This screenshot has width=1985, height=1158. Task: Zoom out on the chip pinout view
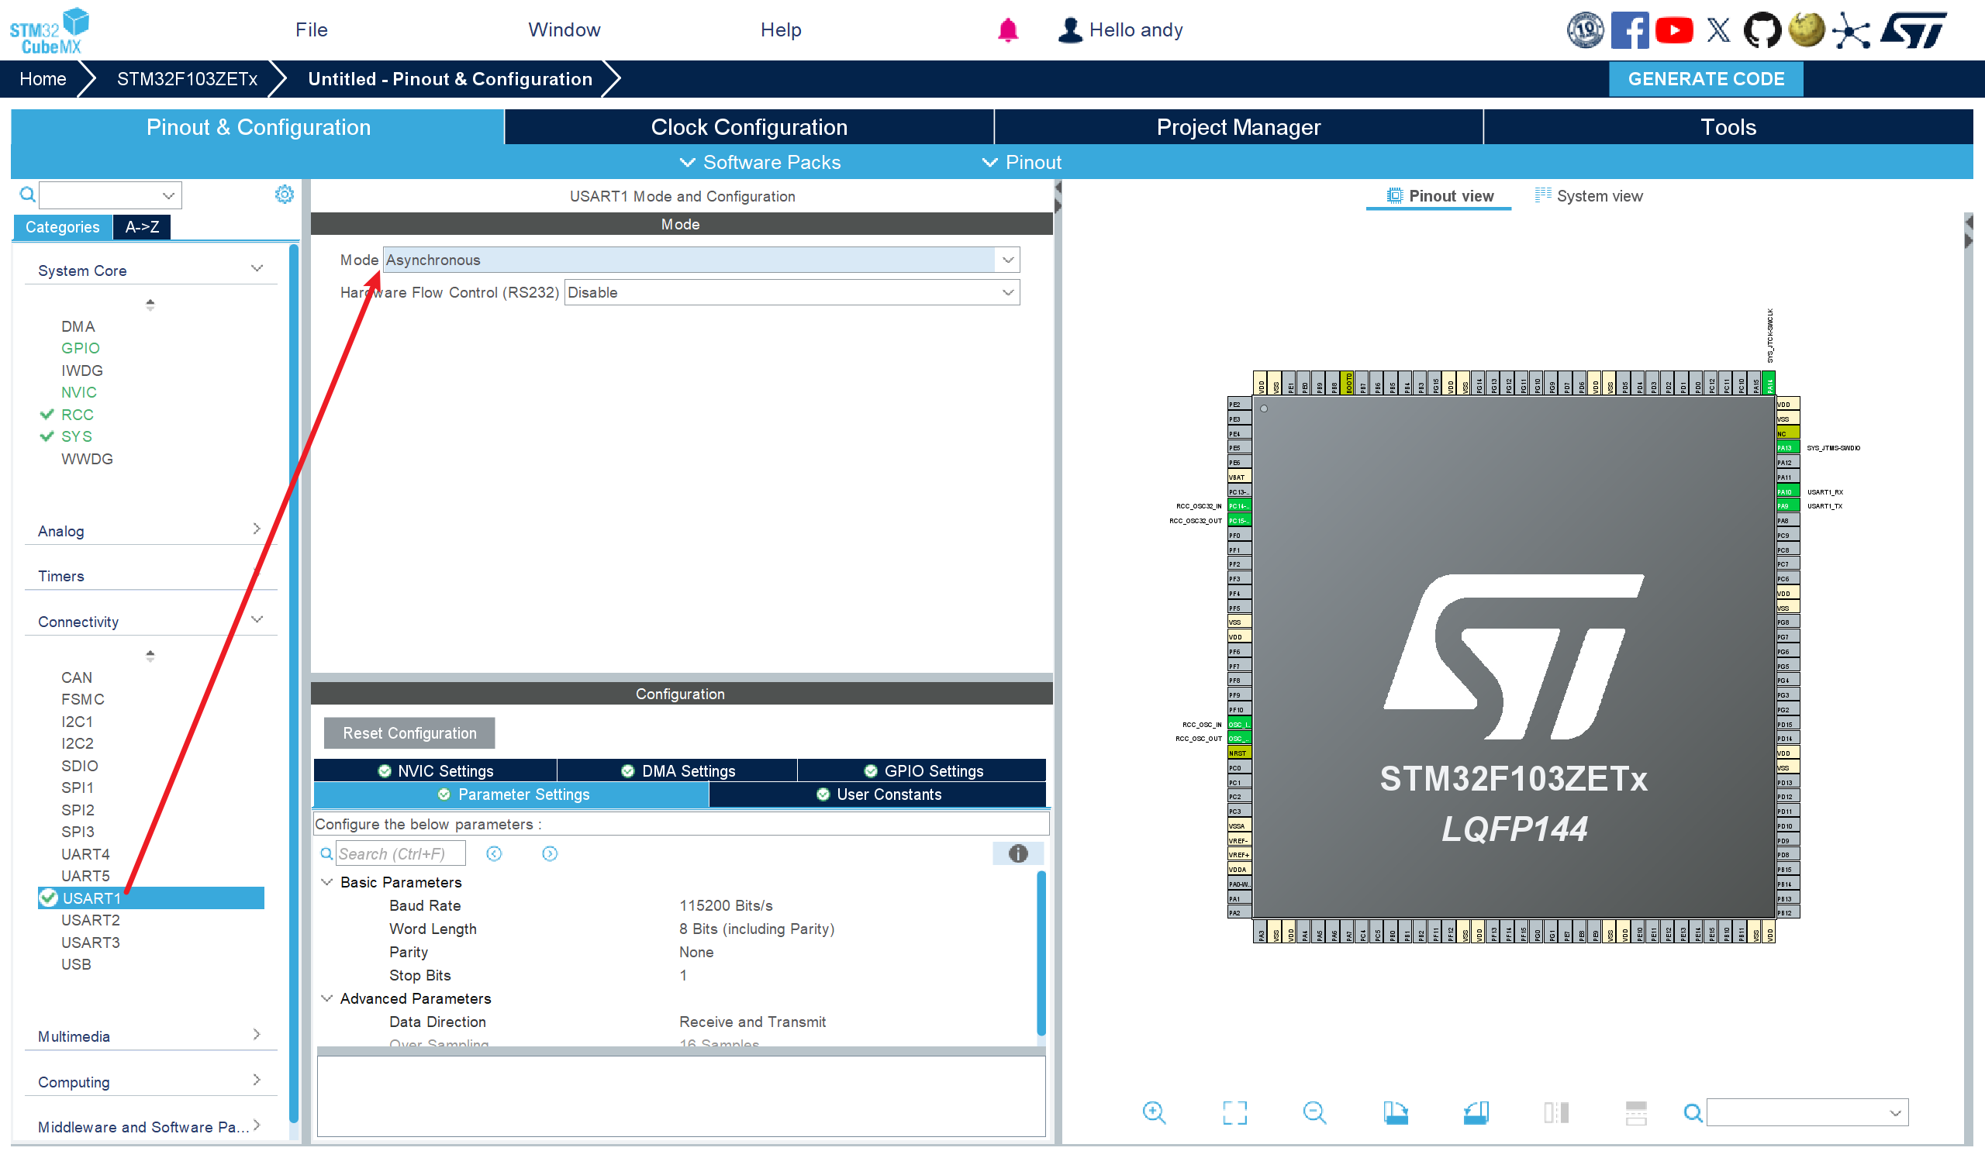click(x=1314, y=1112)
